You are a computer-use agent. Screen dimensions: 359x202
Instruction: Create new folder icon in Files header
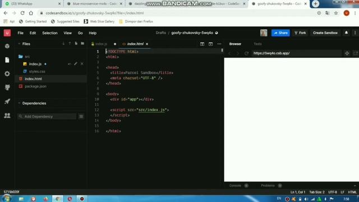tap(82, 44)
